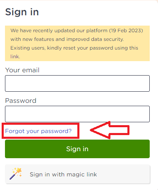Screen dimensions: 158x190
Task: Click the 'magic link' label text
Action: [x=82, y=174]
